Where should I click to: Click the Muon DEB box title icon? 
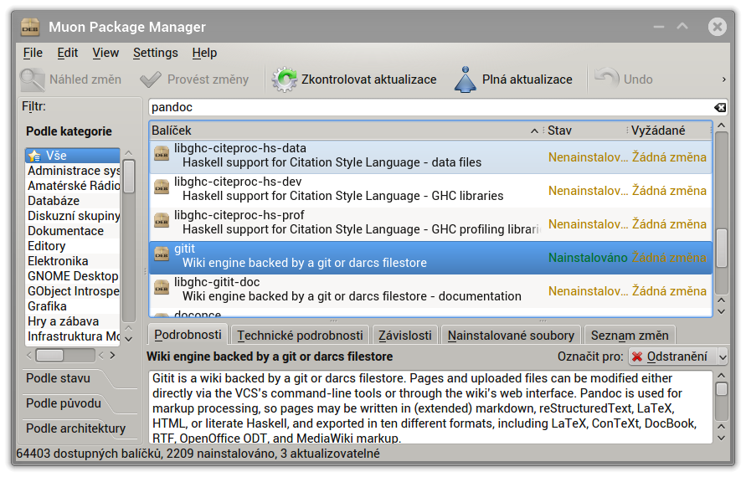(30, 27)
